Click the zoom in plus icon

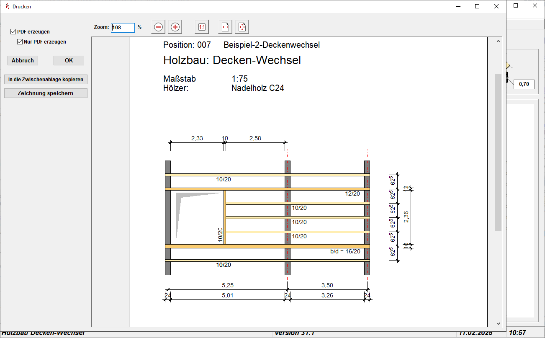[x=175, y=27]
